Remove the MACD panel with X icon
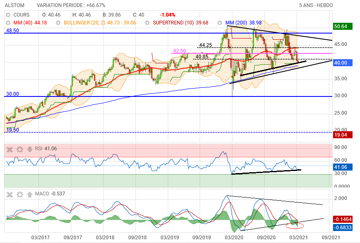This screenshot has width=360, height=243. click(x=10, y=195)
